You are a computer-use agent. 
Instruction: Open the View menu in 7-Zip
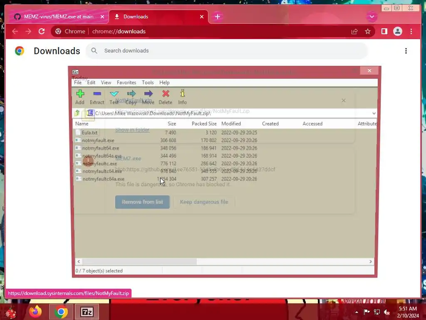(106, 82)
